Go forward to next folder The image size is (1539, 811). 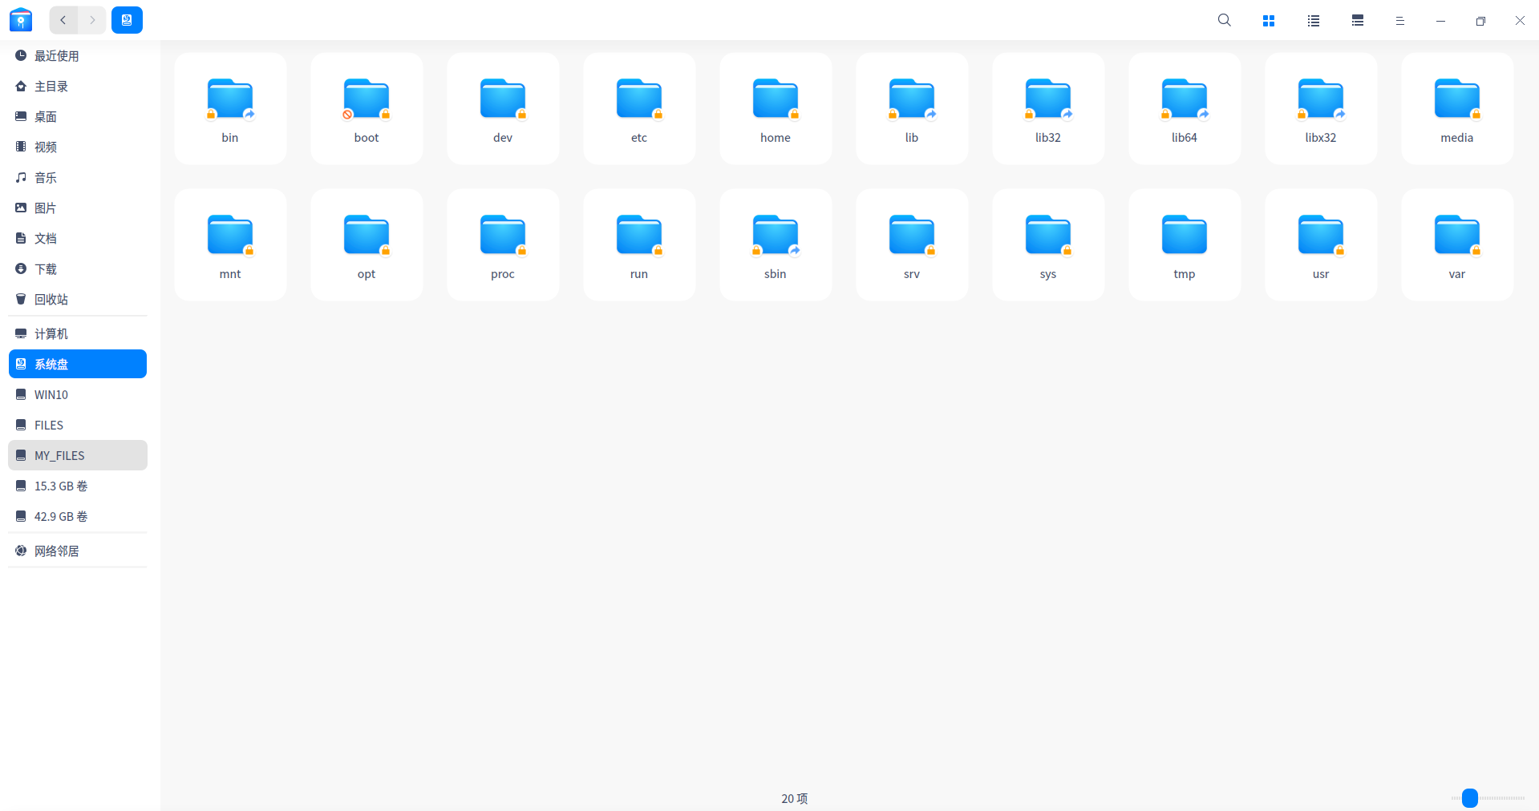(92, 20)
